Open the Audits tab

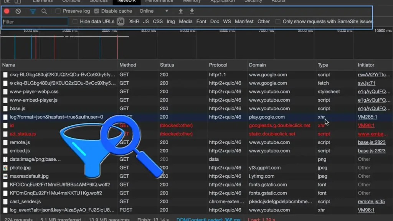tap(278, 1)
